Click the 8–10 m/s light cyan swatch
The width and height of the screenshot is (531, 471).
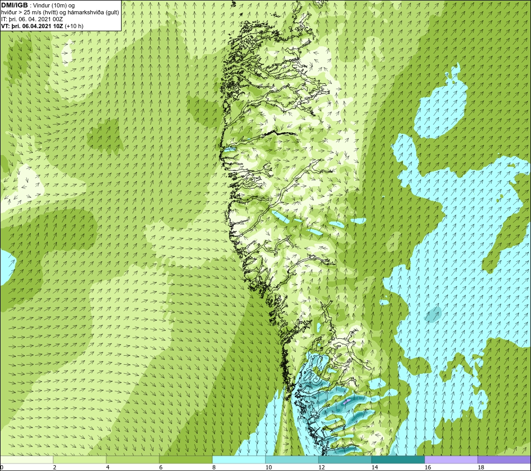239,459
